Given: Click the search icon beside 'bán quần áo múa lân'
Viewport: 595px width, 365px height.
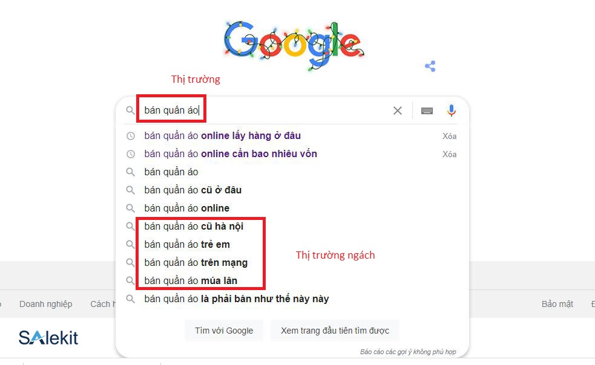Looking at the screenshot, I should pyautogui.click(x=131, y=280).
